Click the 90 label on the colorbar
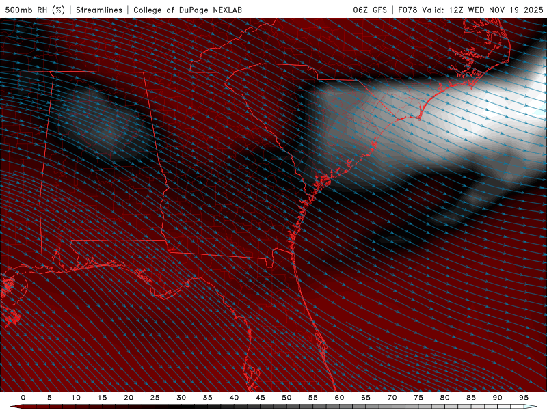 point(497,398)
